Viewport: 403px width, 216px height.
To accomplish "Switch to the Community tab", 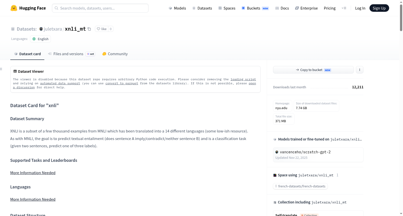I will pos(115,54).
